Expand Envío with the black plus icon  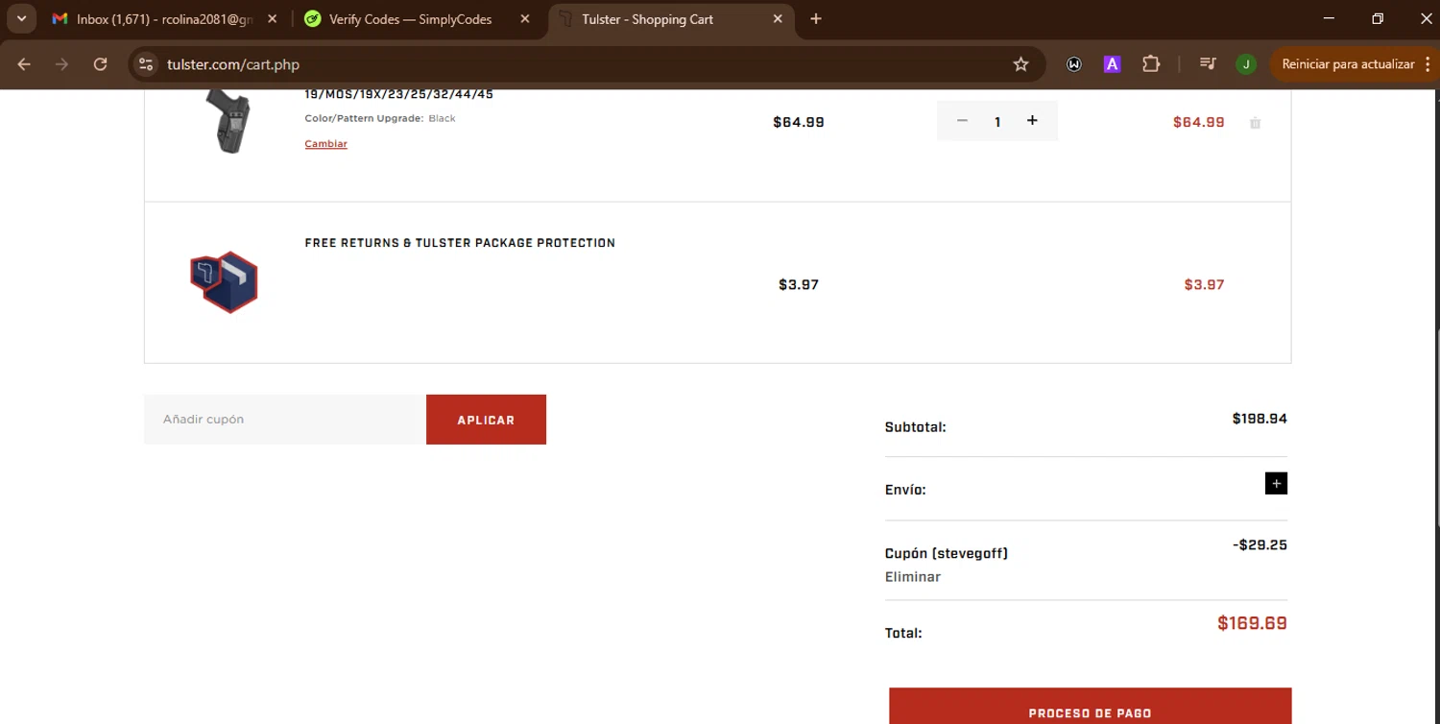tap(1276, 484)
